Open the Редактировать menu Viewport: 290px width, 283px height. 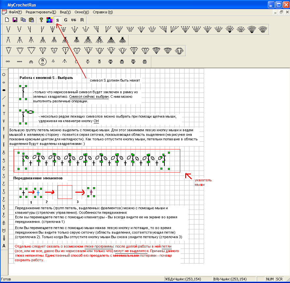point(41,12)
